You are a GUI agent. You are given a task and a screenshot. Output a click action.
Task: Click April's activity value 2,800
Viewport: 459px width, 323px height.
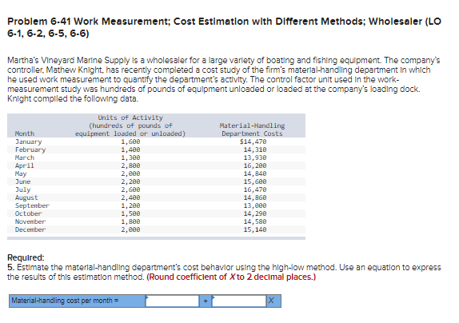130,165
